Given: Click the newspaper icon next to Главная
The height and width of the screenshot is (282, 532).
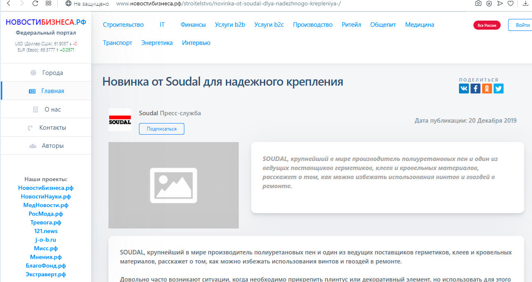Looking at the screenshot, I should (x=32, y=91).
